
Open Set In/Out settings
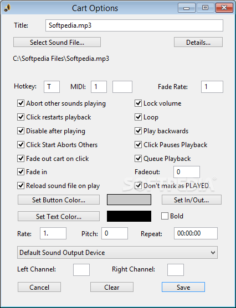pos(192,200)
